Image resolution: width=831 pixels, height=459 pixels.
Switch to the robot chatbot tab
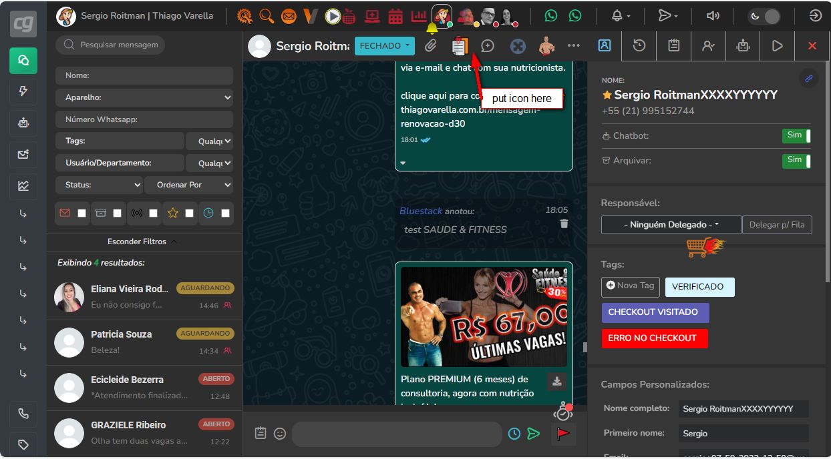743,46
